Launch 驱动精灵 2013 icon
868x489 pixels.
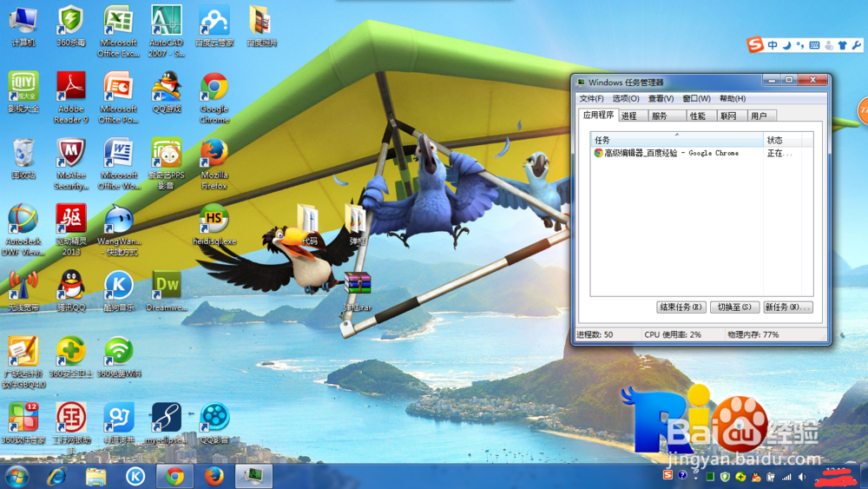coord(71,230)
